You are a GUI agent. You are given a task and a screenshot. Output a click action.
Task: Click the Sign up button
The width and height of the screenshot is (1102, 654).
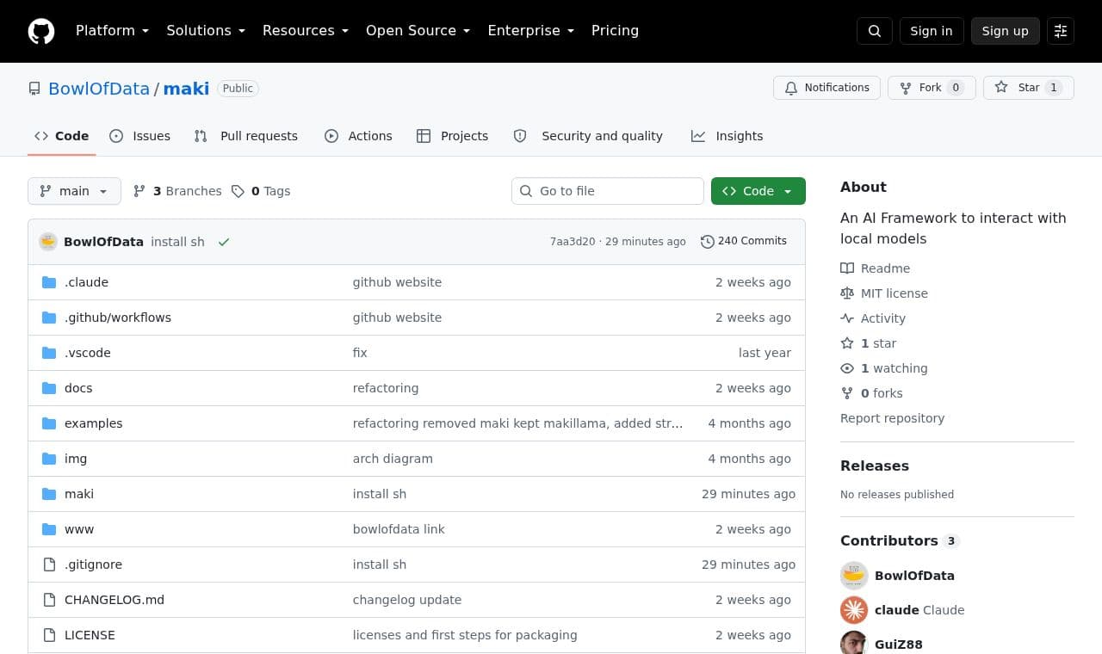[1006, 31]
